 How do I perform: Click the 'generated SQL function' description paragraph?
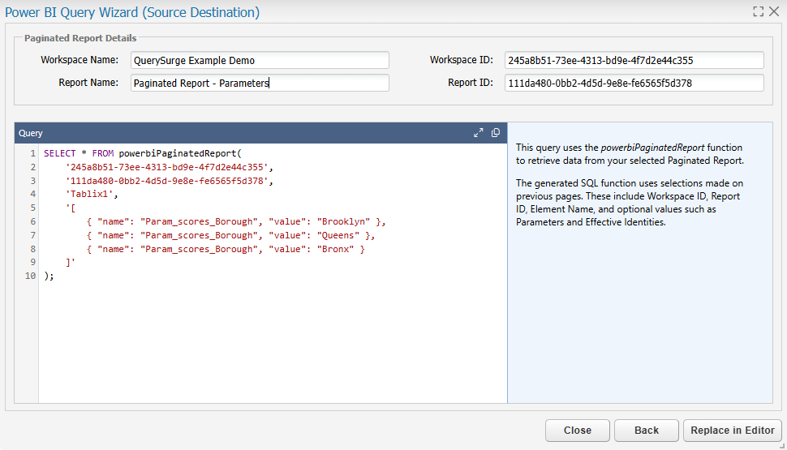[630, 203]
